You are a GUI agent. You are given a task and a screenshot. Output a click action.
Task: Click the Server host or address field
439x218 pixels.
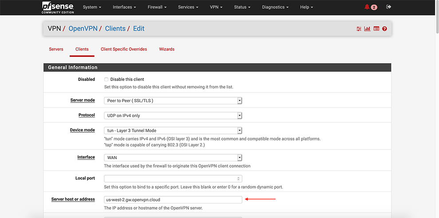pyautogui.click(x=173, y=199)
